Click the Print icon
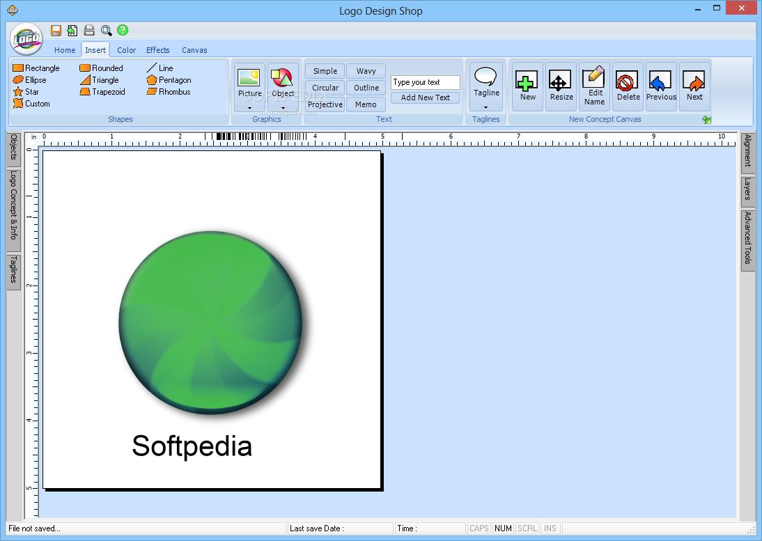Image resolution: width=762 pixels, height=541 pixels. click(89, 31)
